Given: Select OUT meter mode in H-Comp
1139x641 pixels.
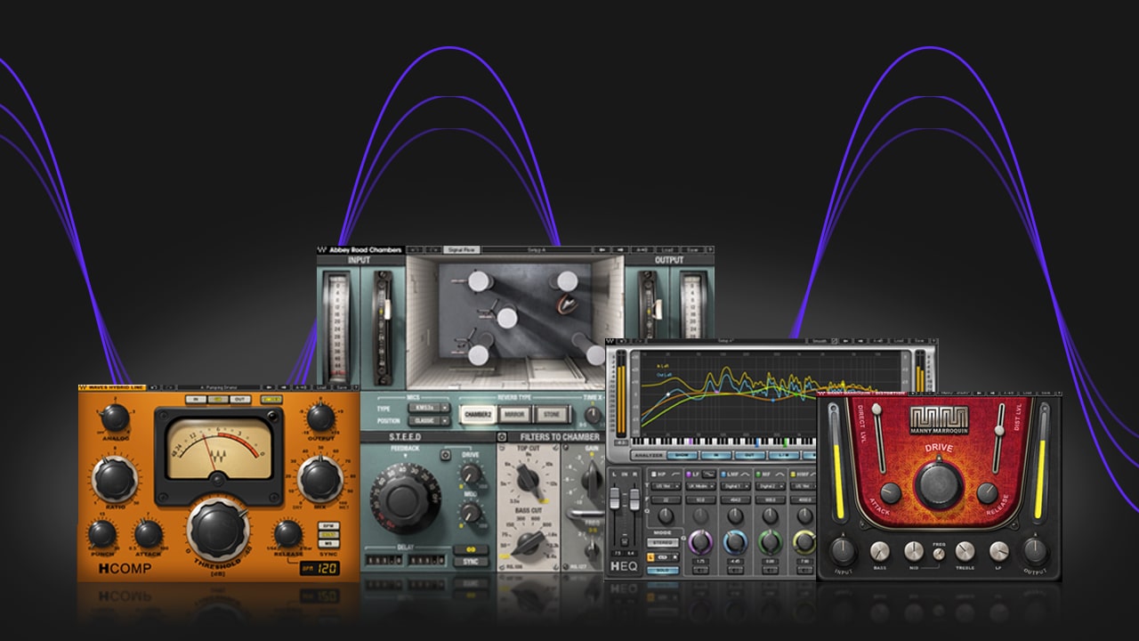Looking at the screenshot, I should (x=240, y=400).
